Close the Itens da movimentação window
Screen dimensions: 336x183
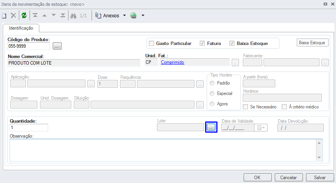pyautogui.click(x=333, y=4)
